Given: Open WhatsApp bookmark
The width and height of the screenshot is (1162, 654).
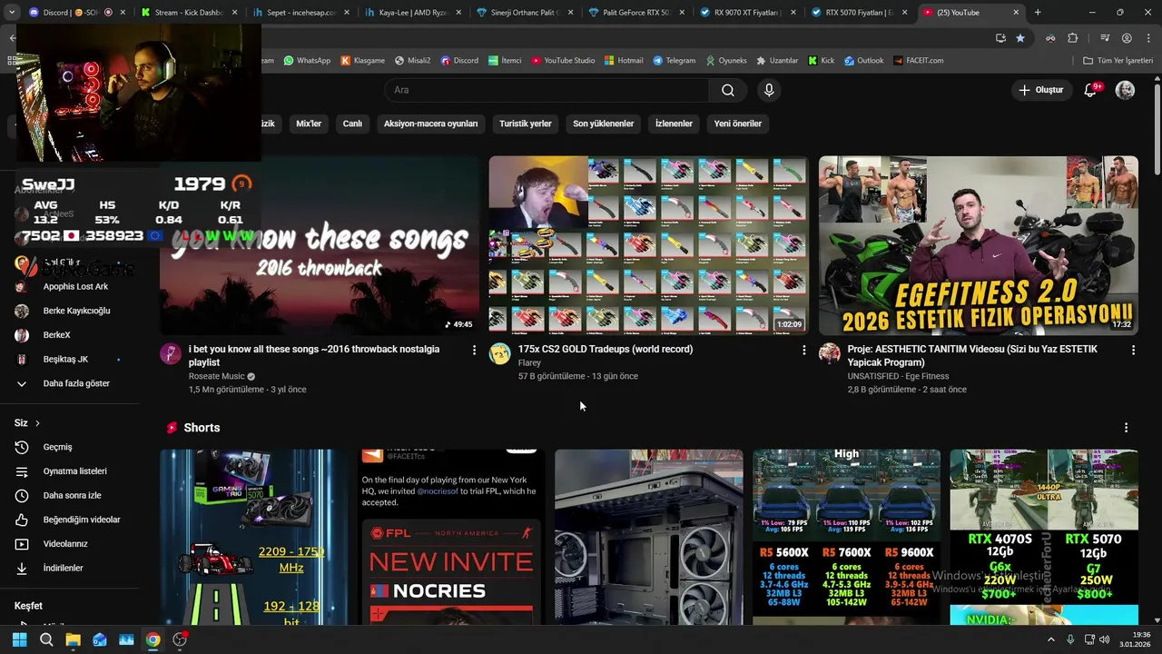Looking at the screenshot, I should point(307,61).
